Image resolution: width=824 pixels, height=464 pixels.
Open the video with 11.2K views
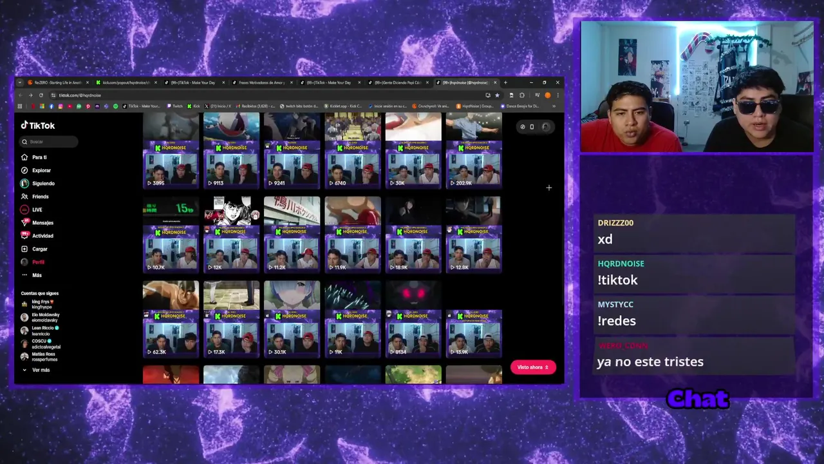point(292,235)
